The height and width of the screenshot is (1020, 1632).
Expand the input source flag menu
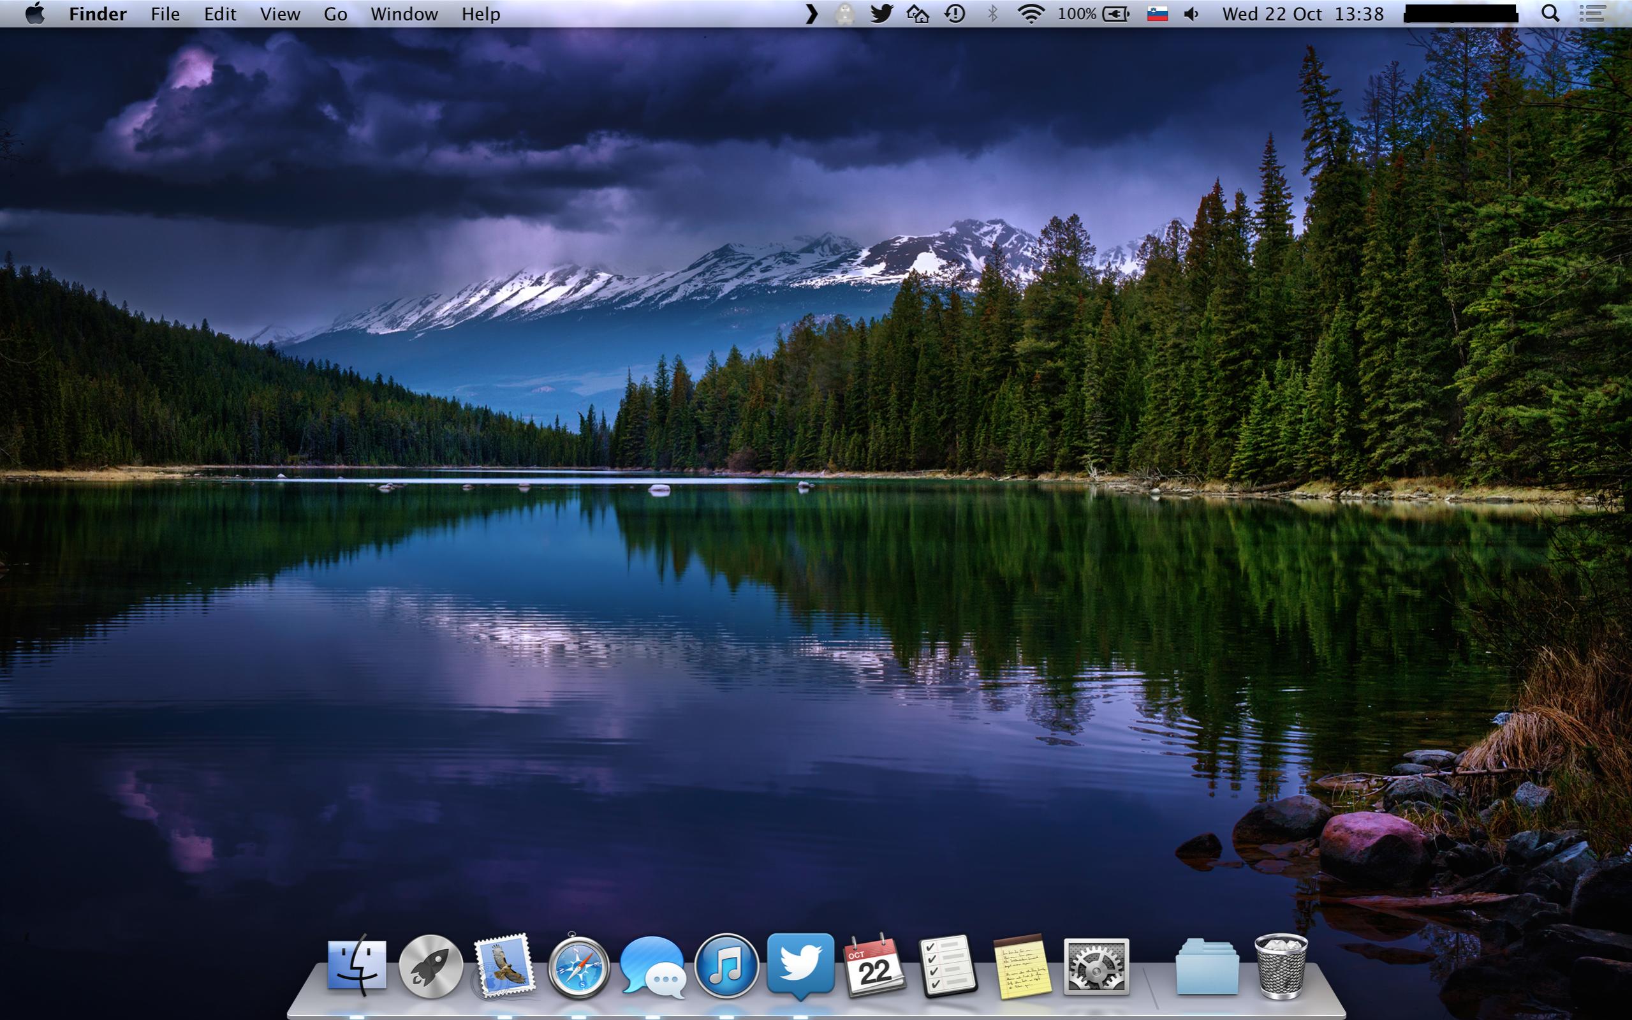[1158, 13]
